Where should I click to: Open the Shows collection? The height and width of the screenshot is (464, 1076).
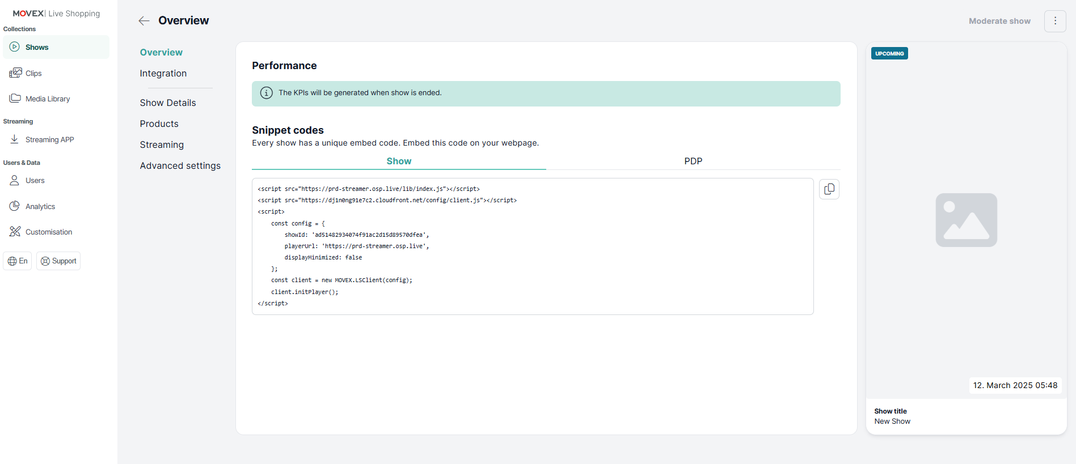[56, 47]
